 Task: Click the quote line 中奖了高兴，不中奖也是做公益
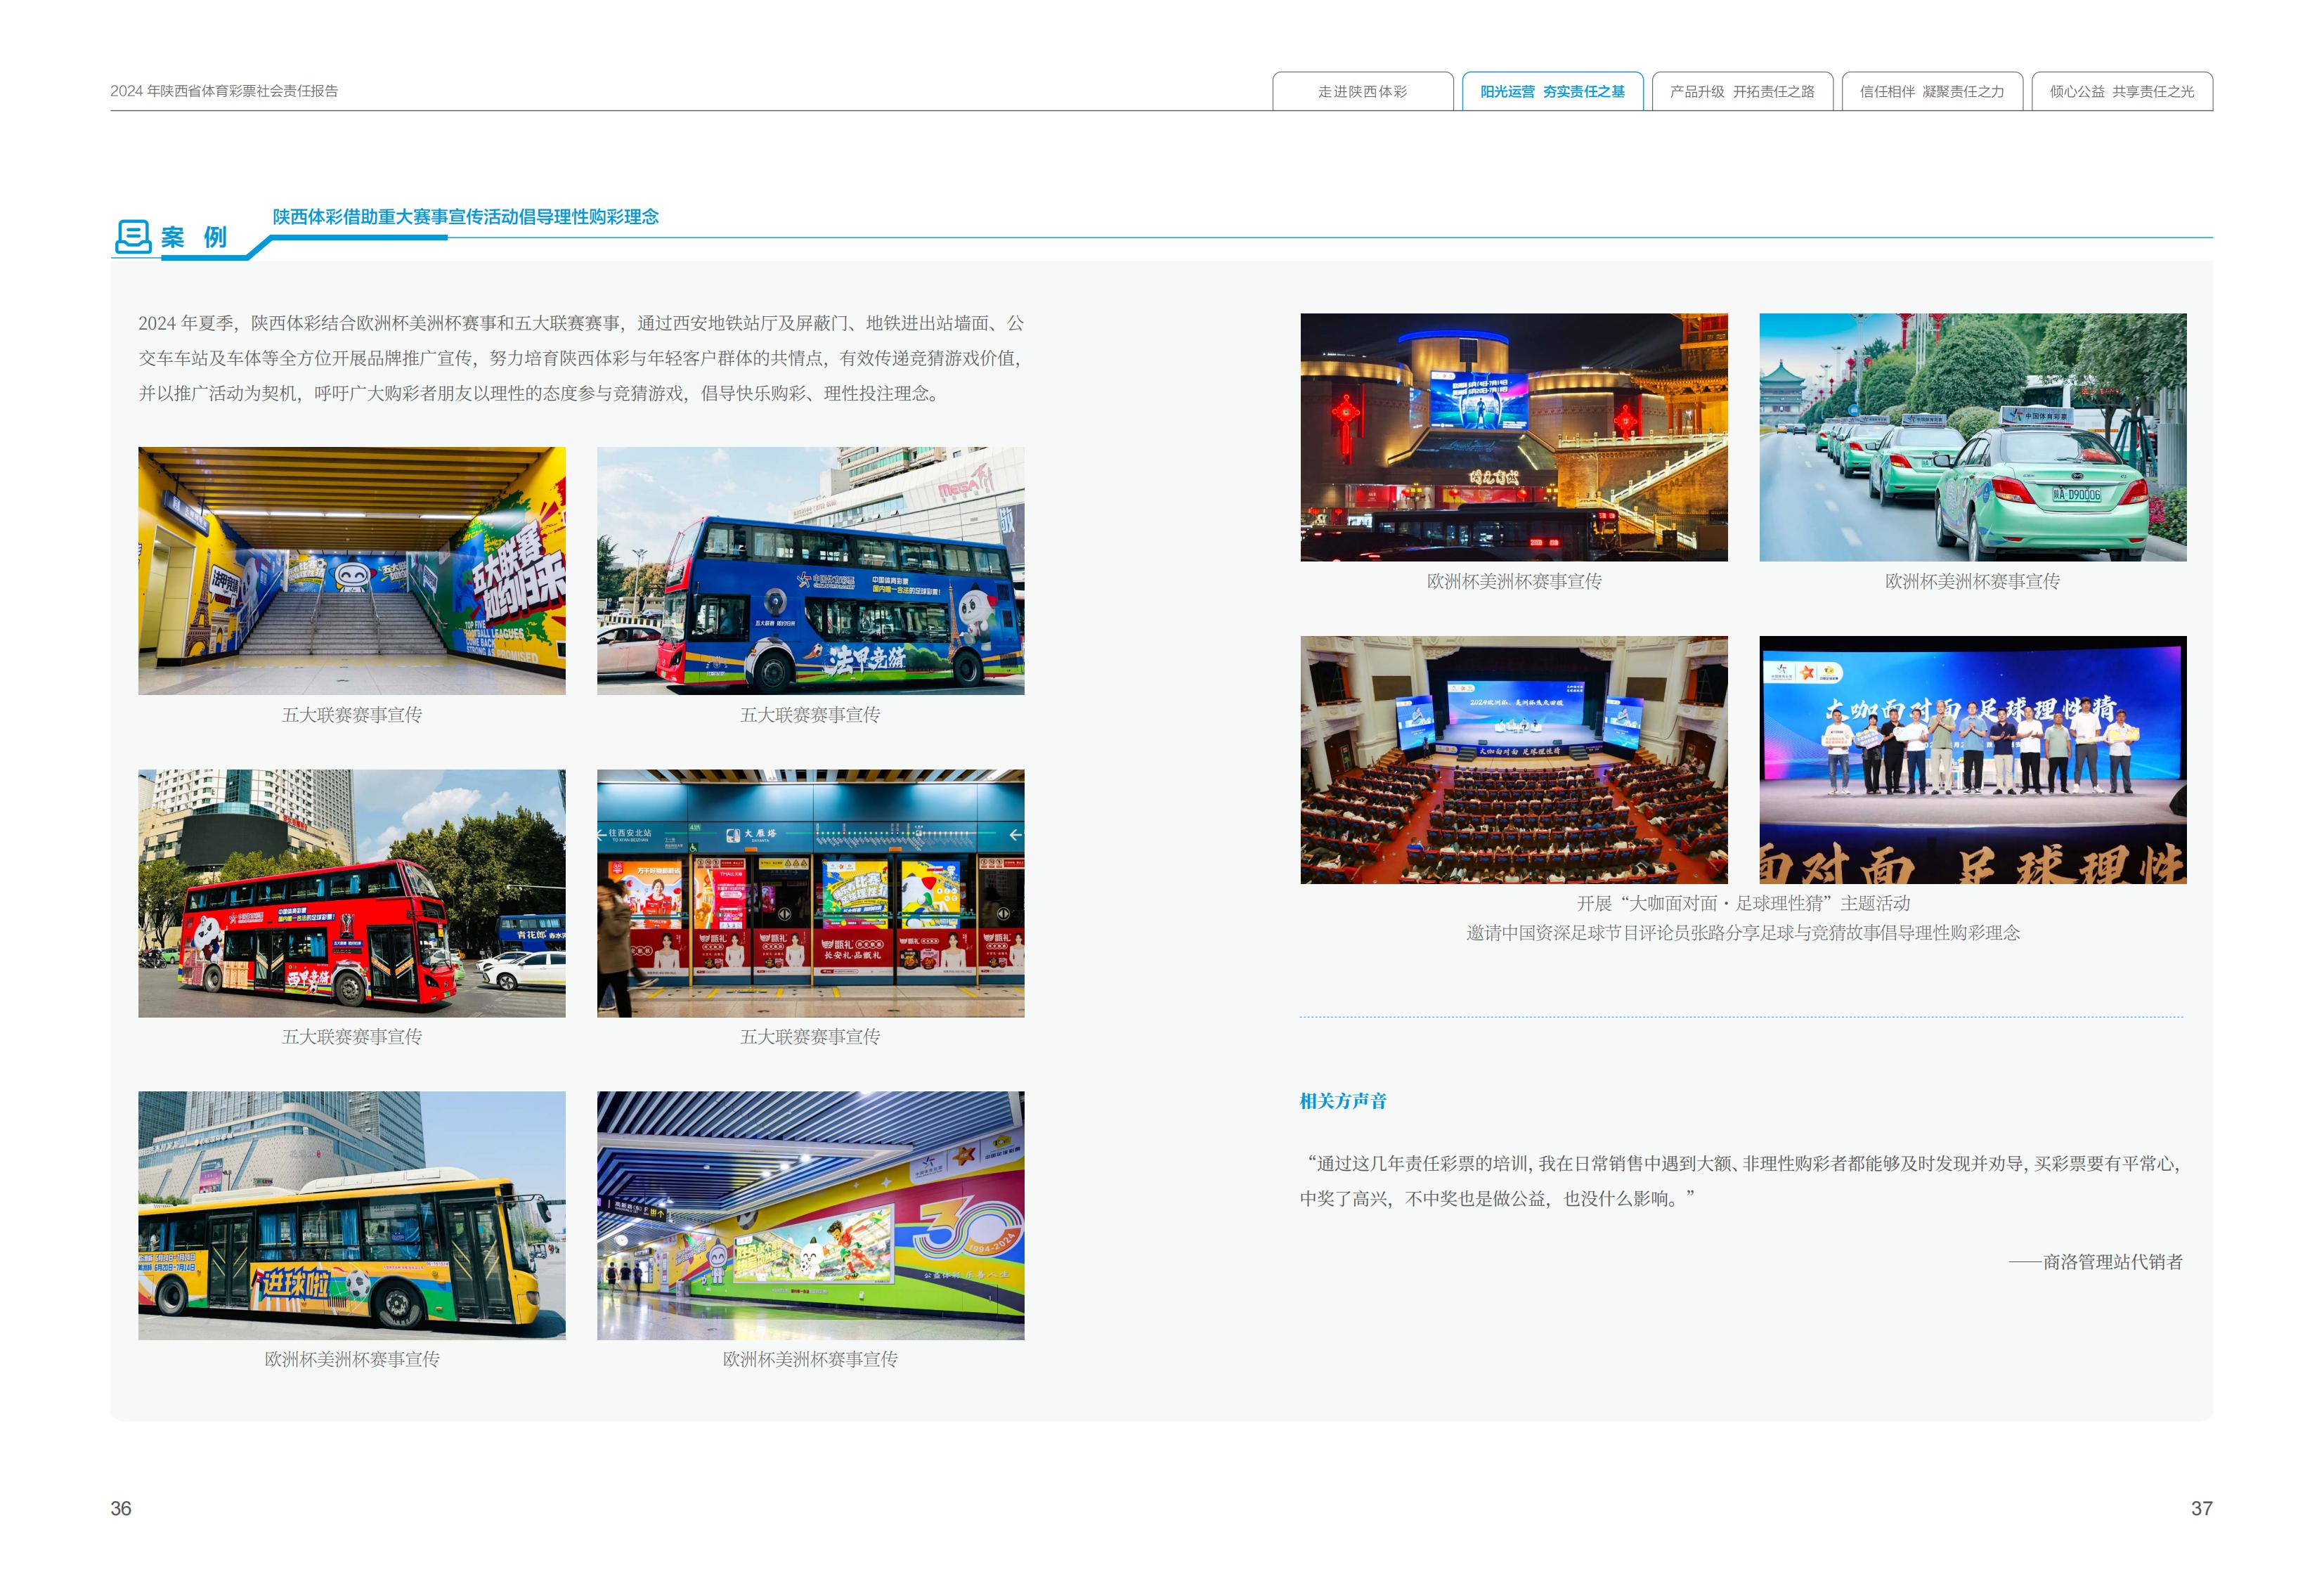click(x=1498, y=1199)
